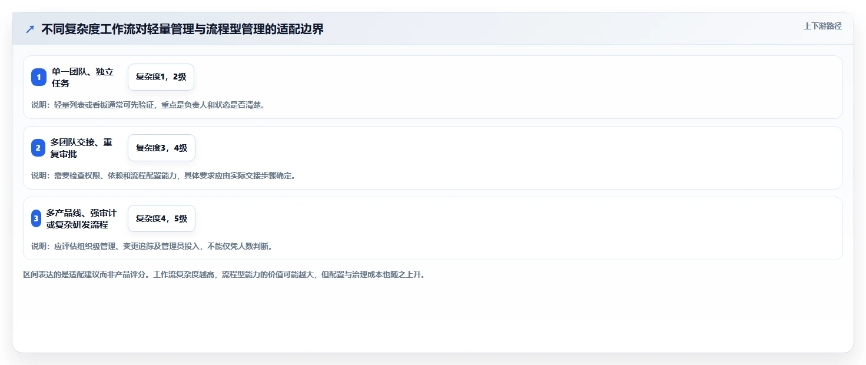Click the 多团队交接、重复审批 heading
The image size is (866, 365).
point(81,148)
